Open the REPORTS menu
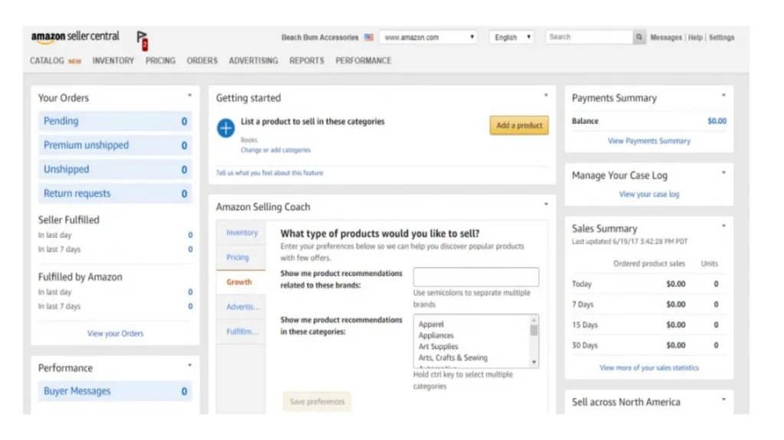The width and height of the screenshot is (784, 440). 306,60
